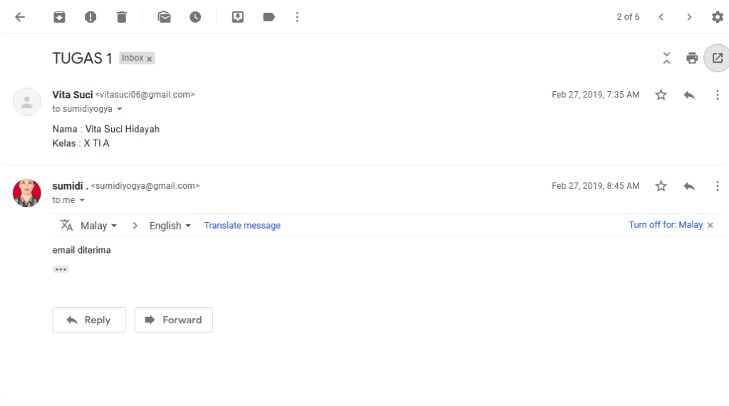The width and height of the screenshot is (729, 406).
Task: Open the Move to menu
Action: tap(238, 17)
